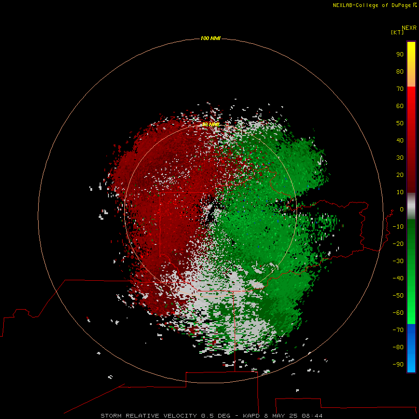
Task: Click the Storm Relative Velocity caption at bottom
Action: pos(211,416)
